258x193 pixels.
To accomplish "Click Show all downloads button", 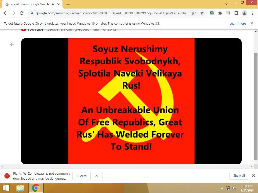I will tap(239, 176).
